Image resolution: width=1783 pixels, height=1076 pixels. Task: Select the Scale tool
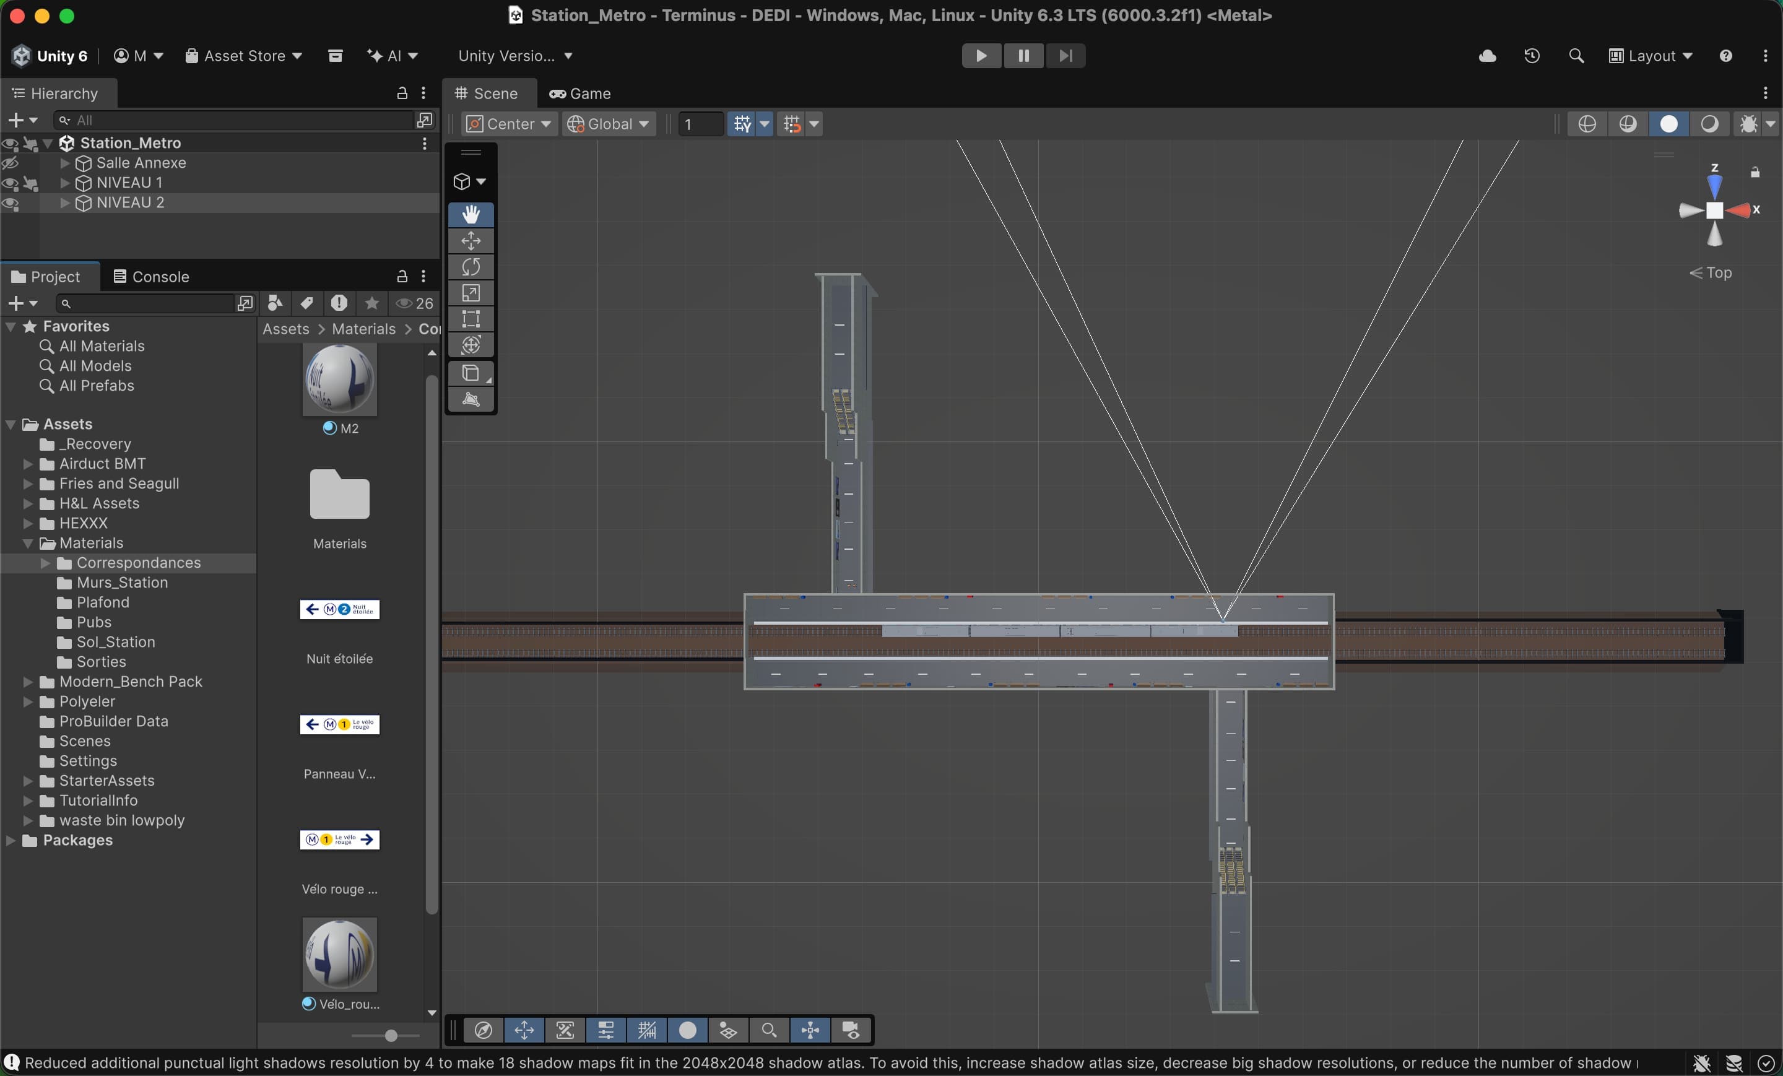coord(471,293)
